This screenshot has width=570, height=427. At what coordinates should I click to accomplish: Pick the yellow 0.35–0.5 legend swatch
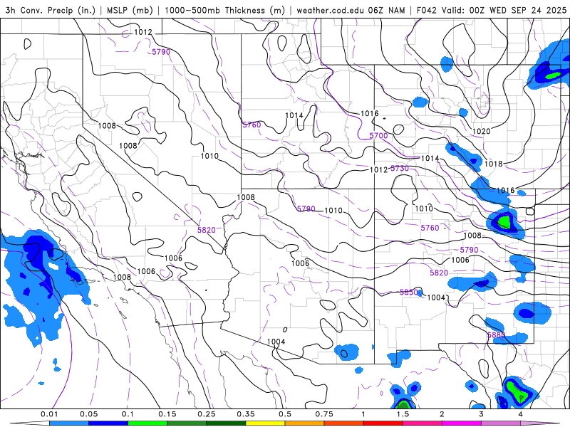click(265, 423)
